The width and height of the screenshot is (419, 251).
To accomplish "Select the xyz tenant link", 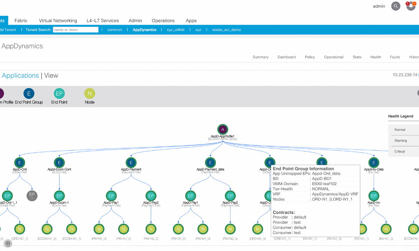I will tap(198, 30).
